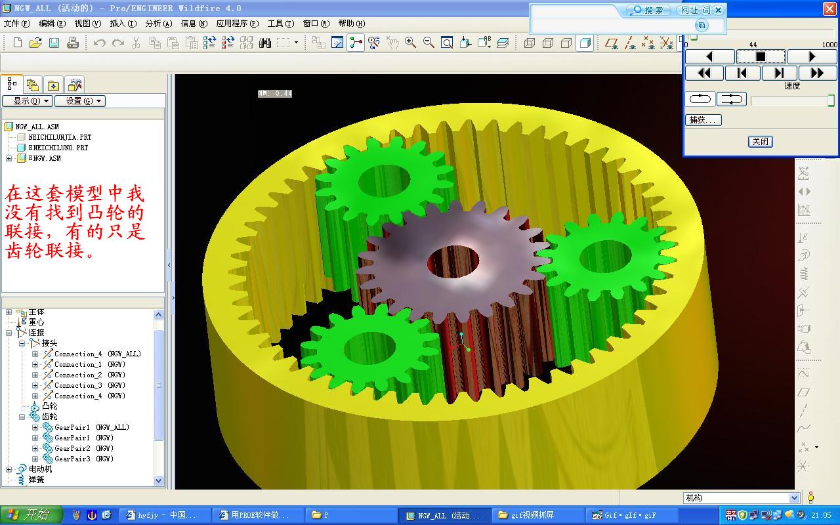Toggle datum plane display

click(612, 43)
